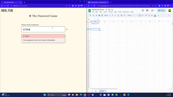Click the Windows taskbar Search box
The image size is (173, 97).
(57, 95)
